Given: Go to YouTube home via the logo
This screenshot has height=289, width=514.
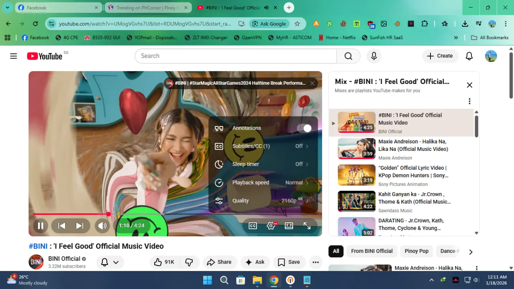Looking at the screenshot, I should tap(45, 56).
